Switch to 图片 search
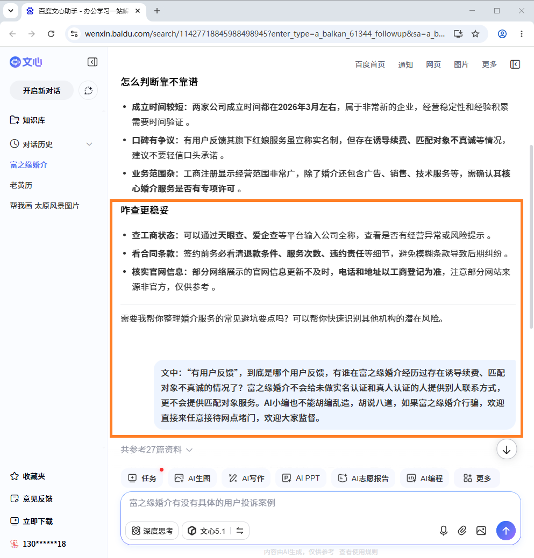 pos(461,64)
